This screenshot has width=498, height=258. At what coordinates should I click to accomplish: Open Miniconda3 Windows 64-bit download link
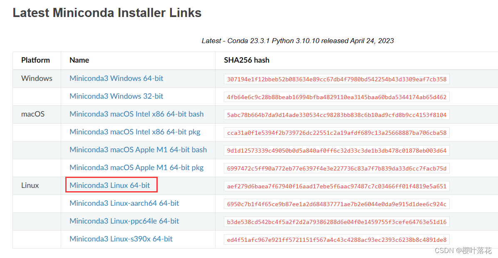[x=116, y=78]
